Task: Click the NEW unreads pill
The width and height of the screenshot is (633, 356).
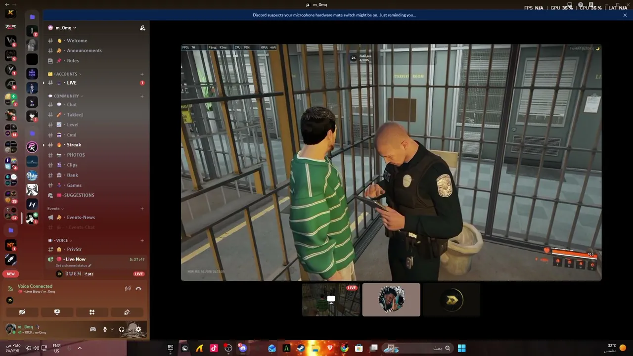Action: coord(10,274)
